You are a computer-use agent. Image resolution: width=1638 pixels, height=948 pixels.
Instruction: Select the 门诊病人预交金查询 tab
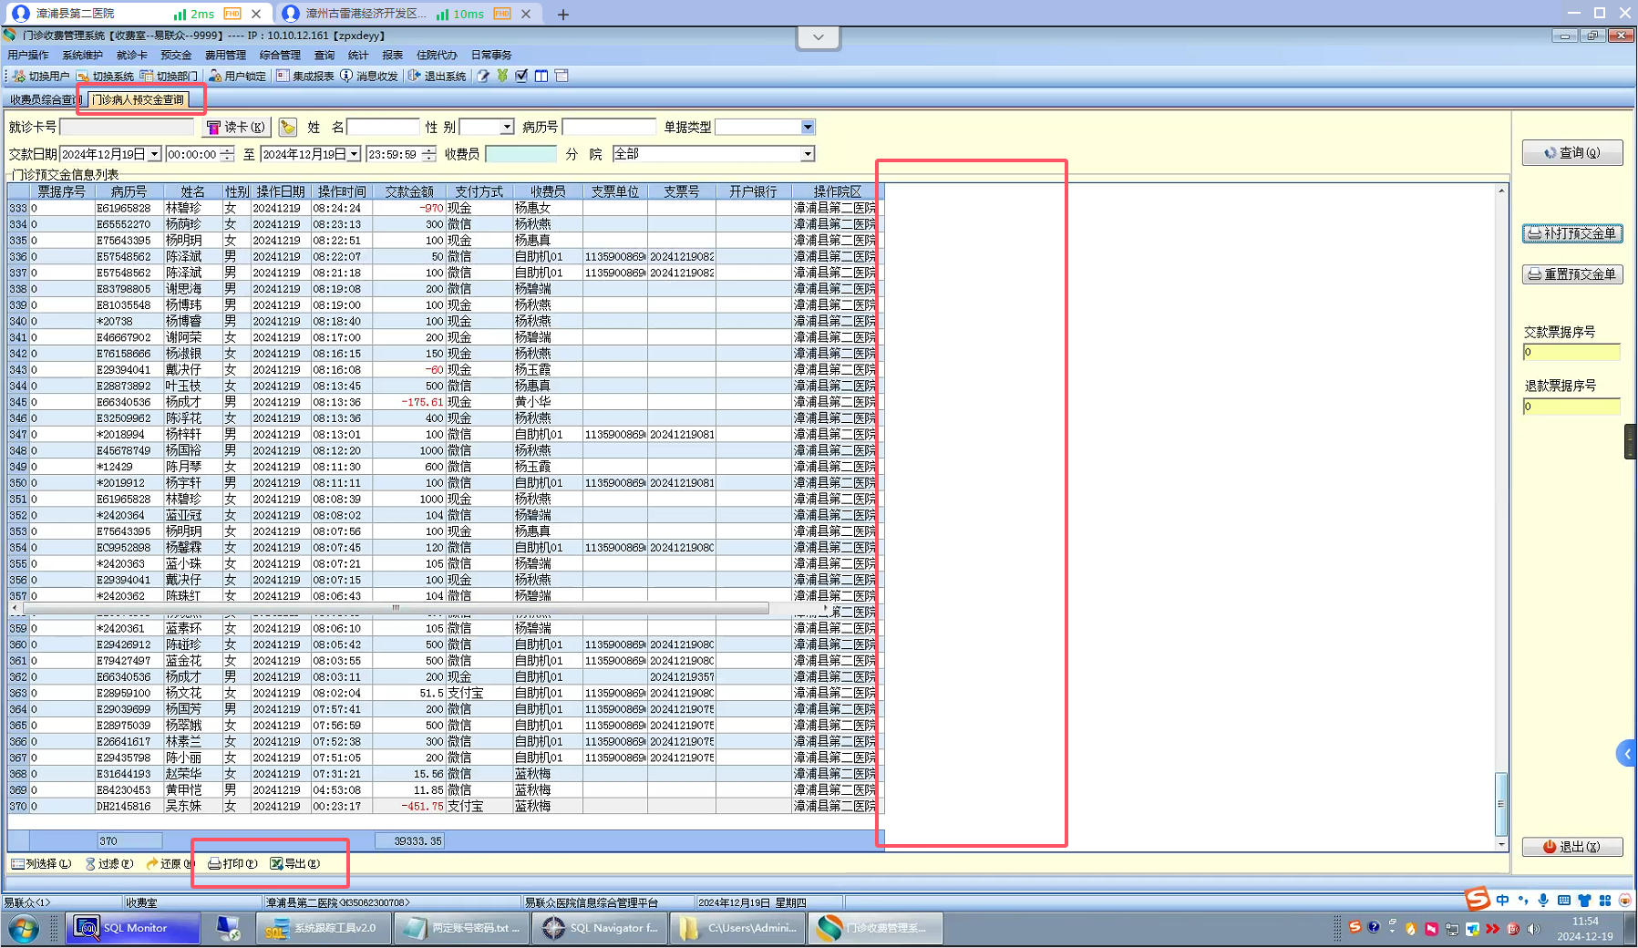pyautogui.click(x=139, y=100)
